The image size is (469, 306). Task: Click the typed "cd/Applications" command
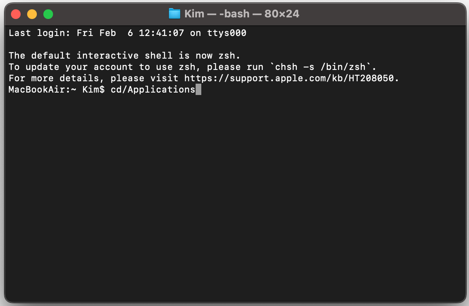153,90
